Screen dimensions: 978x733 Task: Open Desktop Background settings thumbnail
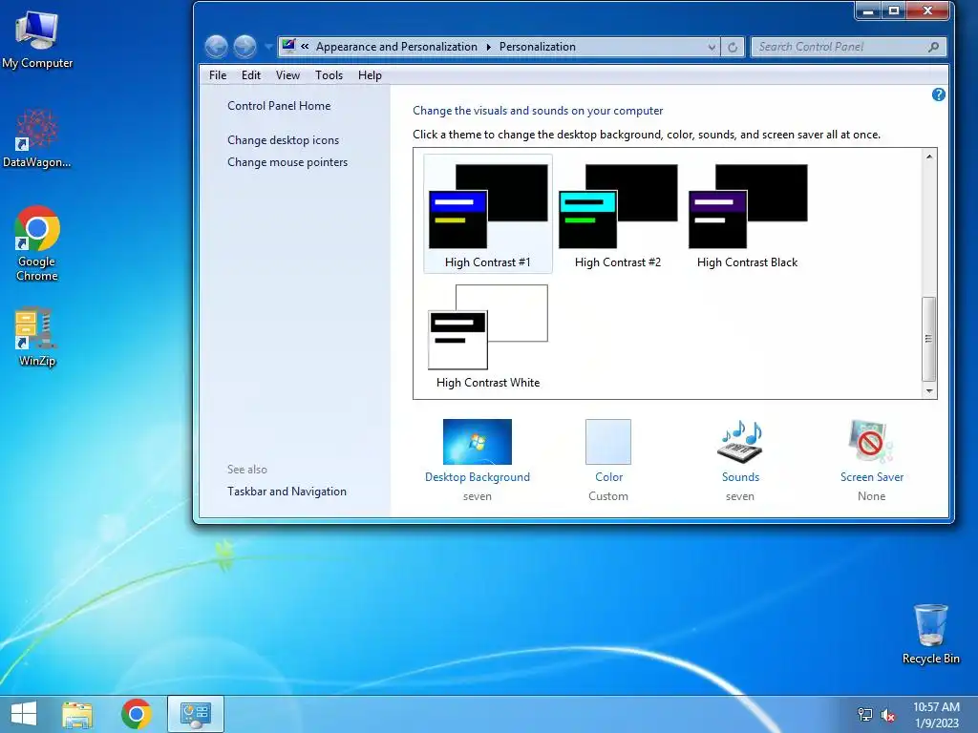(478, 441)
